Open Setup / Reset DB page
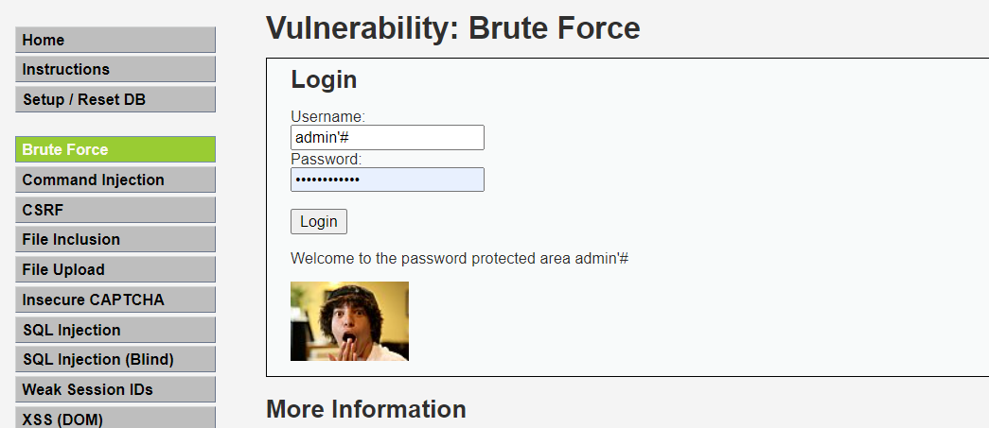Viewport: 989px width, 428px height. (115, 99)
